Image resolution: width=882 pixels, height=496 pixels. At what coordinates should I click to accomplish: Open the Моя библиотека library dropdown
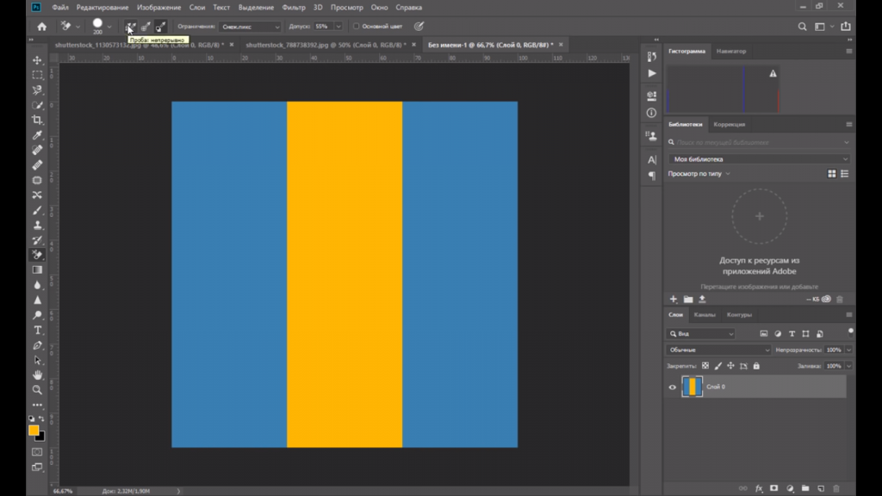[760, 159]
